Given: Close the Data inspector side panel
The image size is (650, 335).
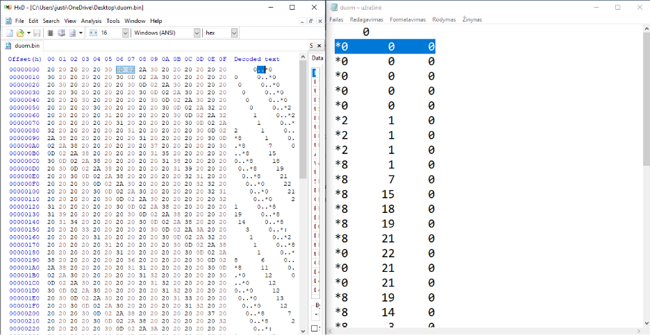Looking at the screenshot, I should tap(320, 47).
